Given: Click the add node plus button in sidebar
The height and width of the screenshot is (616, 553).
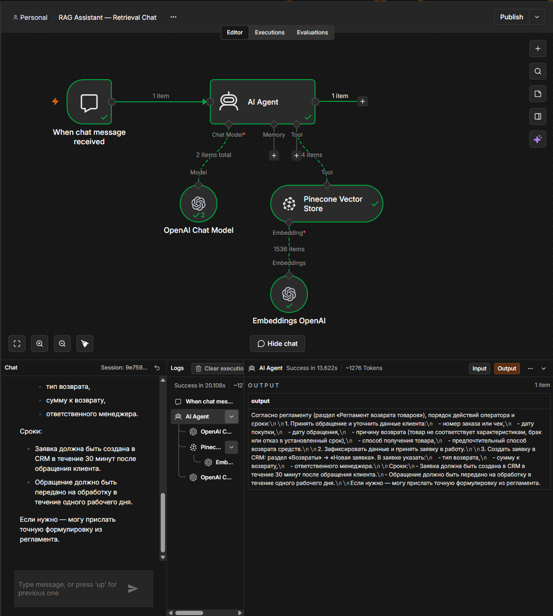Looking at the screenshot, I should 538,49.
